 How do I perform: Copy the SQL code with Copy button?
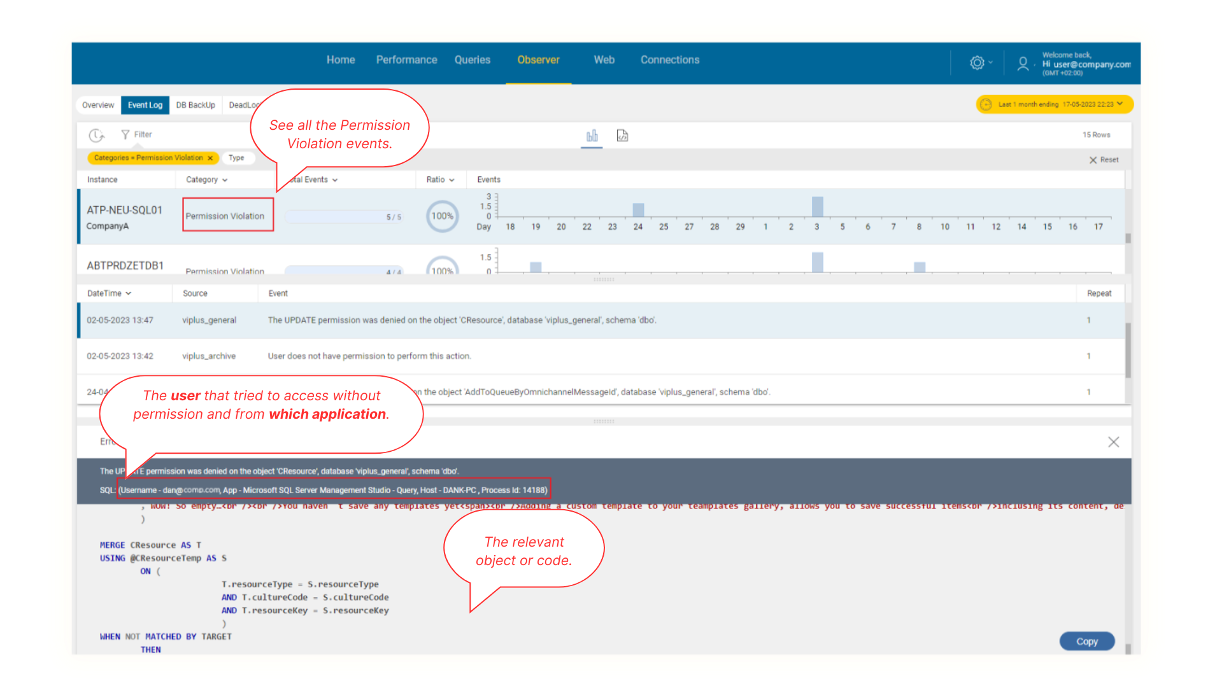(1087, 641)
